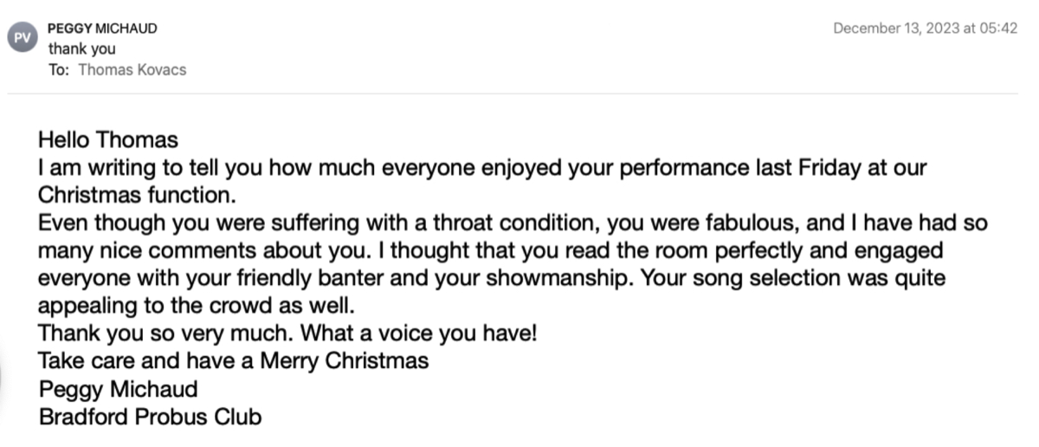Select recipient Thomas Kovacs in To field
Viewport: 1039px width, 447px height.
(x=132, y=70)
